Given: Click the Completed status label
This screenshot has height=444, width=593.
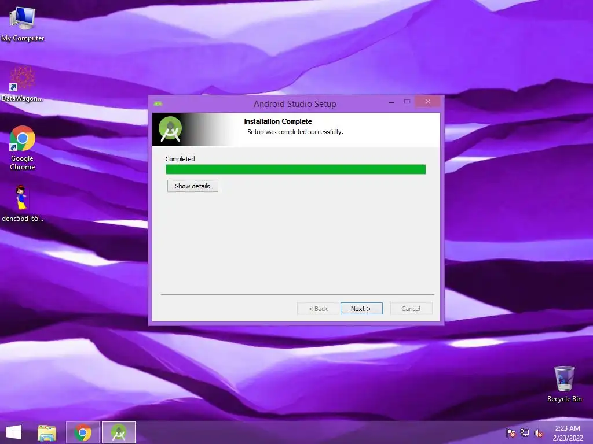Looking at the screenshot, I should [180, 159].
